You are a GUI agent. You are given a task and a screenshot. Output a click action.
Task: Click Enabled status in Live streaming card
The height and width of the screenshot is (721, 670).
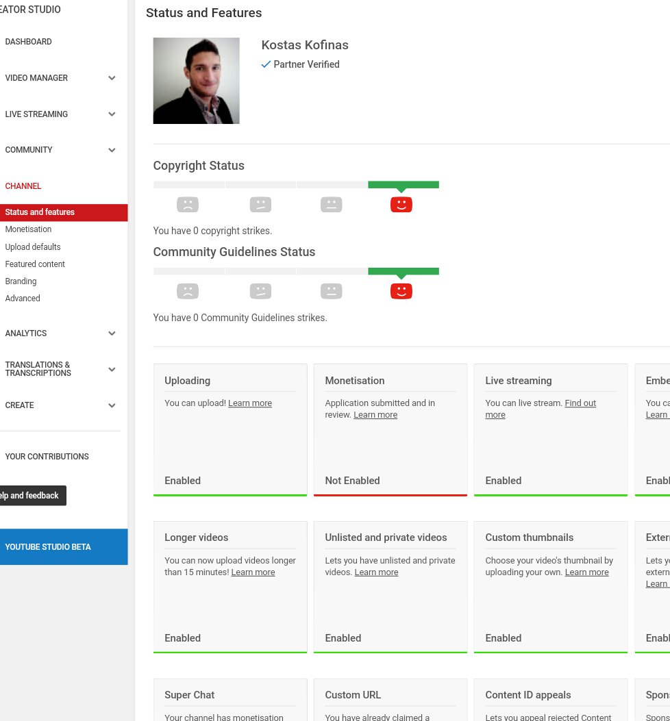(504, 481)
